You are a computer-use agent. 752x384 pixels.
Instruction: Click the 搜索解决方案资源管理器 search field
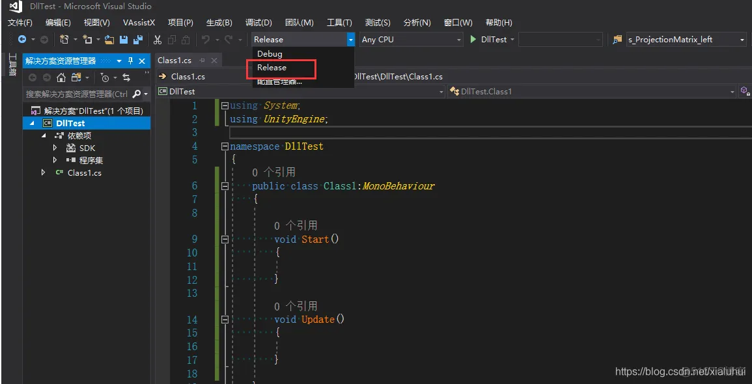click(x=77, y=94)
